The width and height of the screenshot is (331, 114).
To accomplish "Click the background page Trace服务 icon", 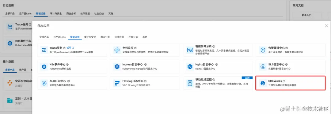I will click(10, 27).
